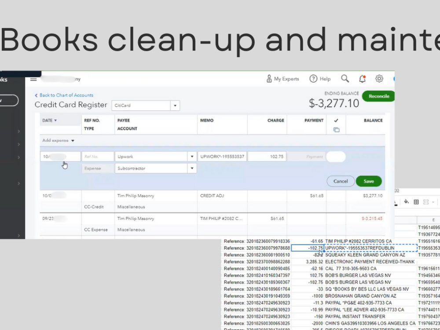Image resolution: width=440 pixels, height=330 pixels.
Task: Select cell BROSNAHAN GRAND CANYON AZ
Action: coord(370,296)
